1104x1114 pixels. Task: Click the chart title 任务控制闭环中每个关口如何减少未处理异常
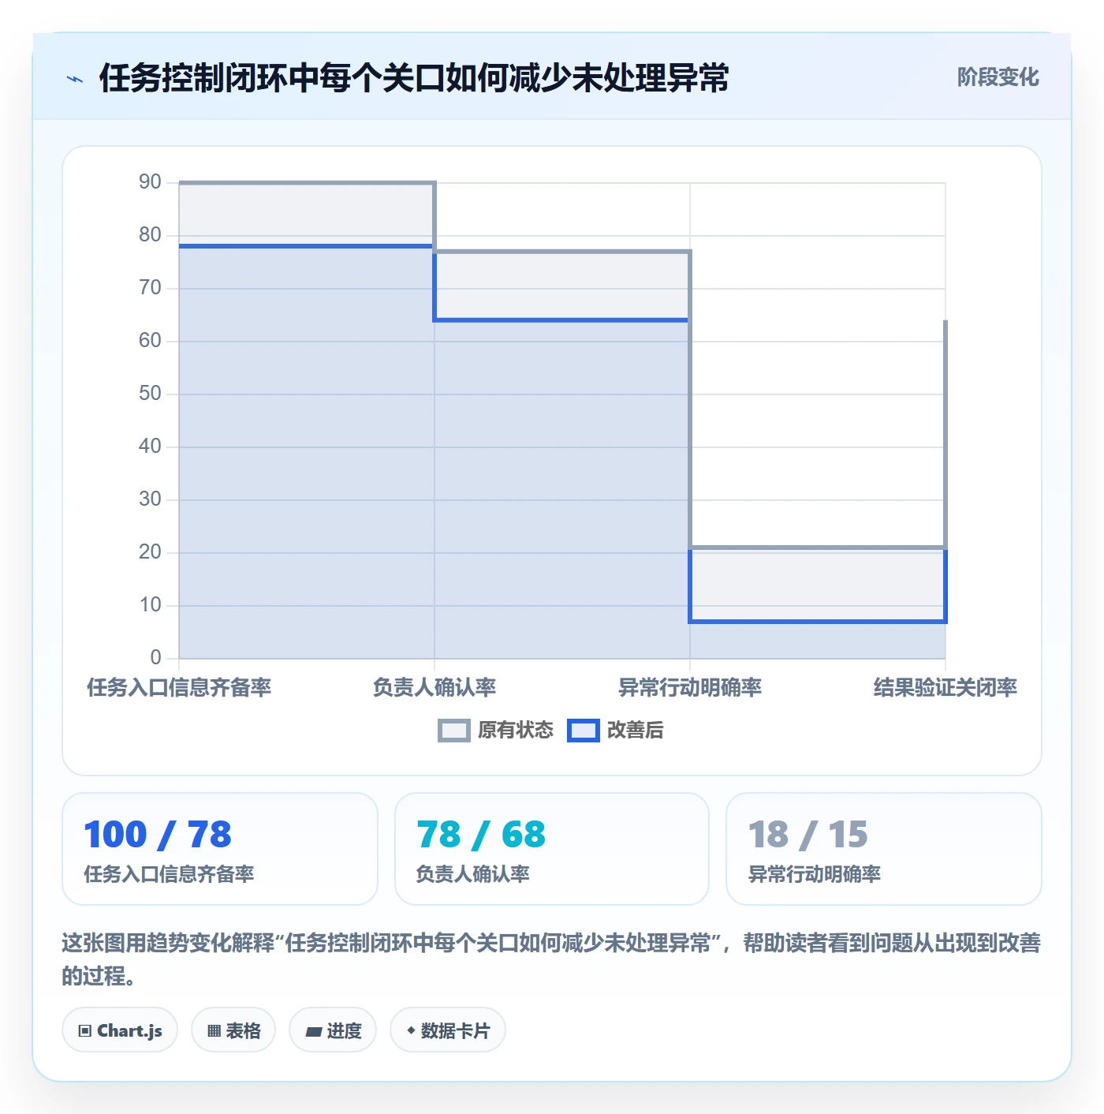point(414,78)
